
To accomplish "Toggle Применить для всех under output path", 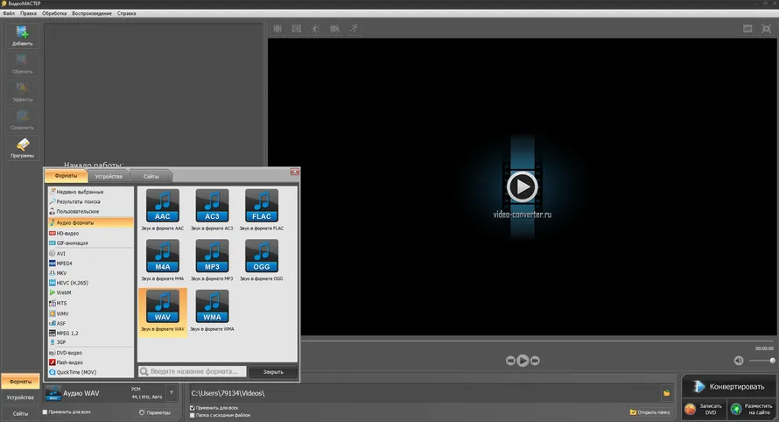I will pyautogui.click(x=193, y=408).
